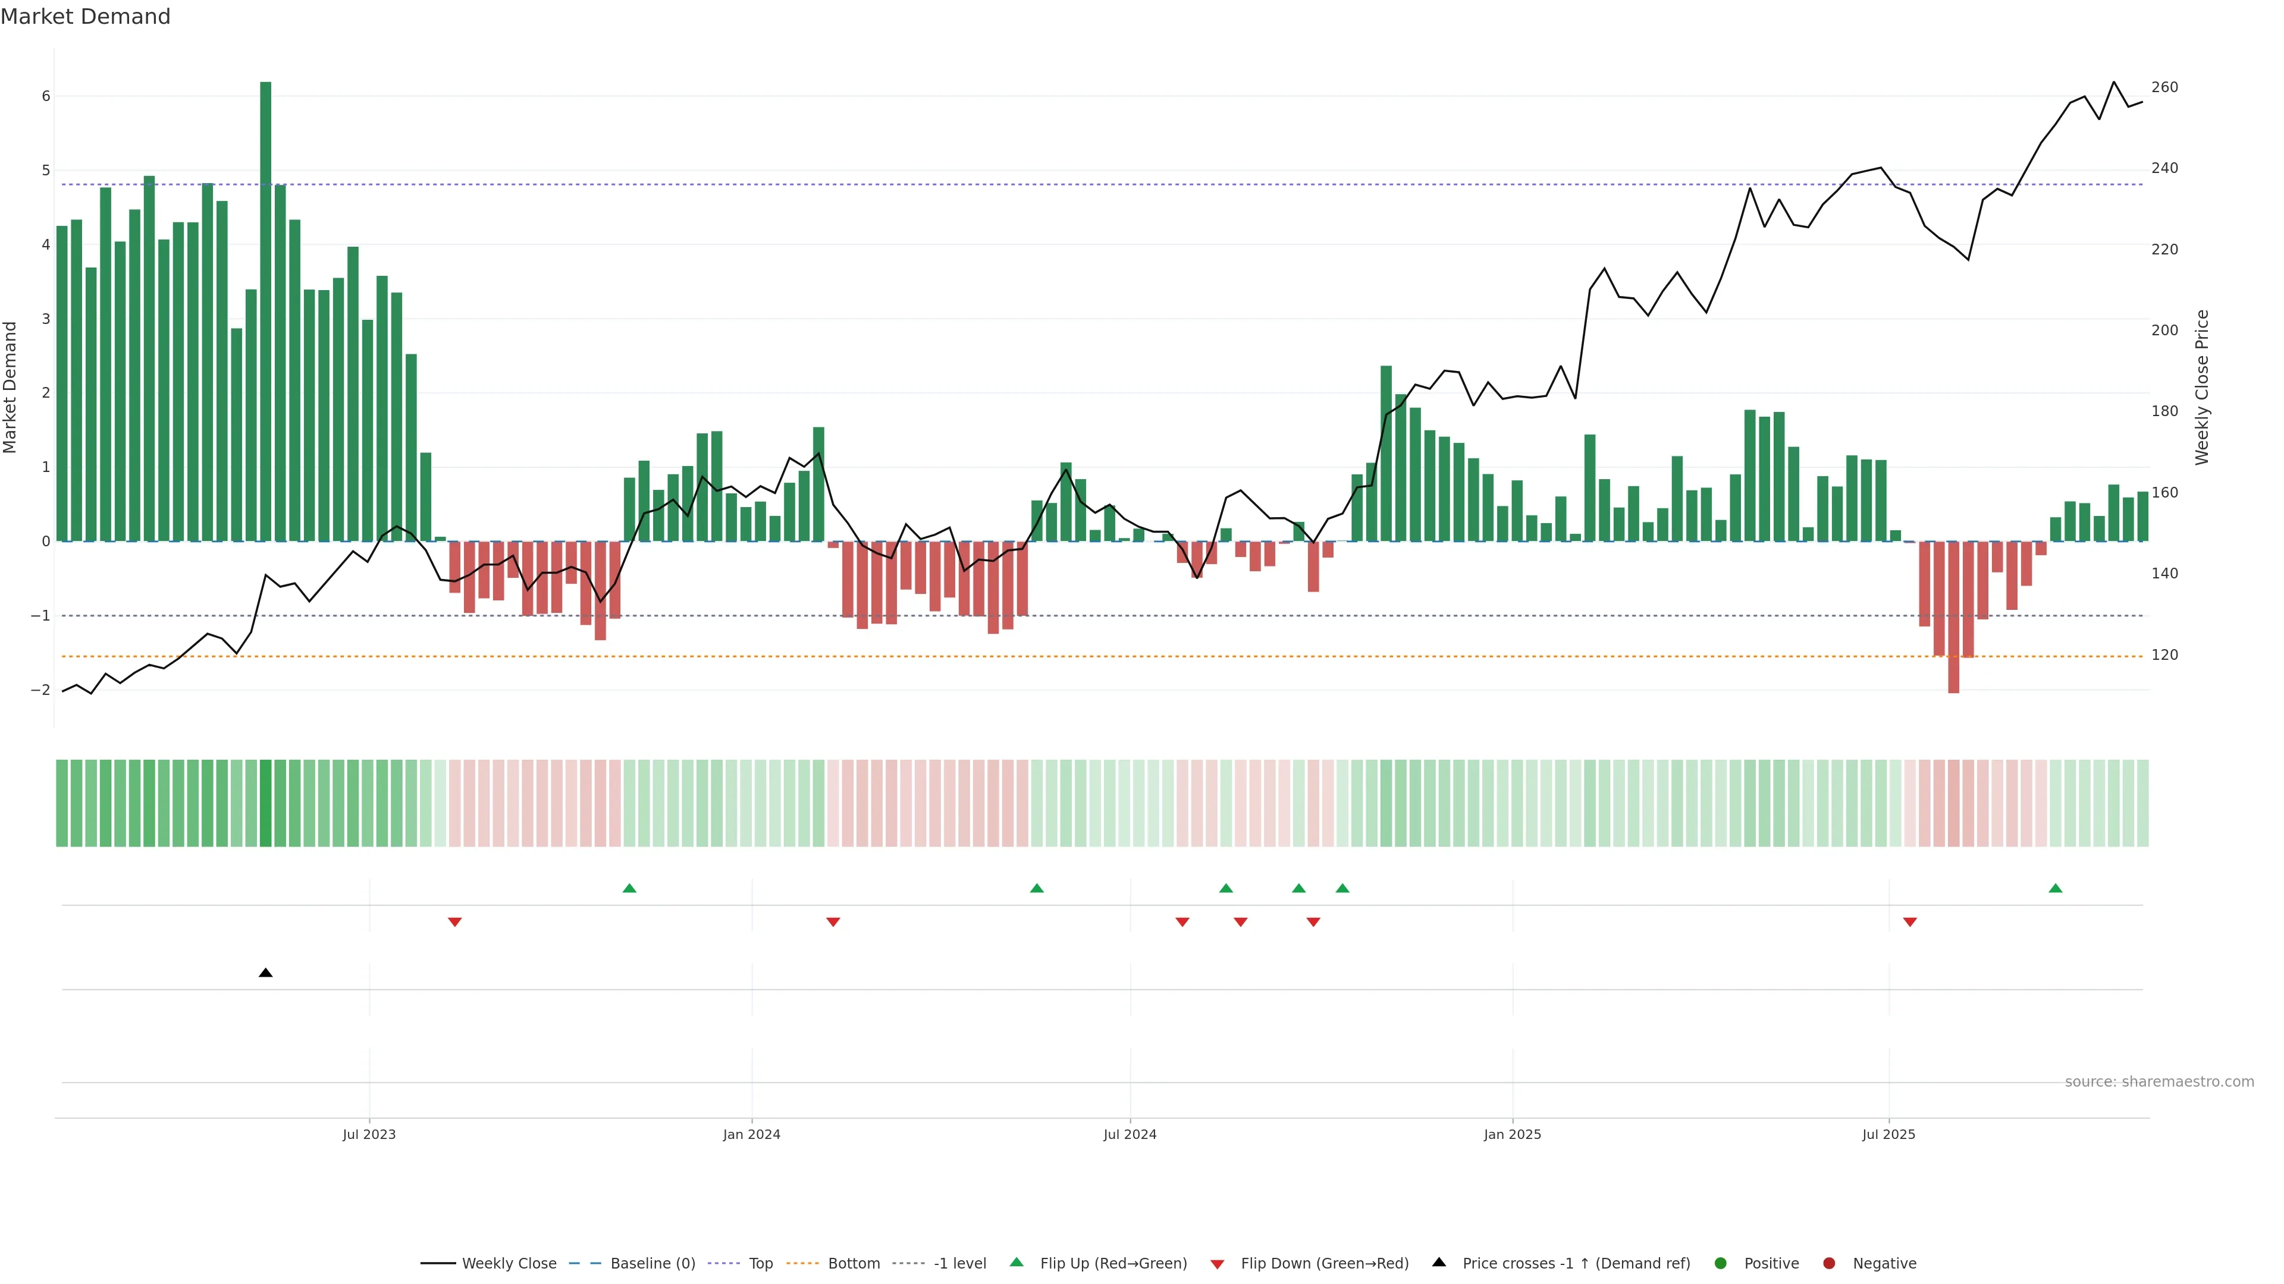The image size is (2284, 1284).
Task: Toggle the Top legend entry
Action: tap(760, 1263)
